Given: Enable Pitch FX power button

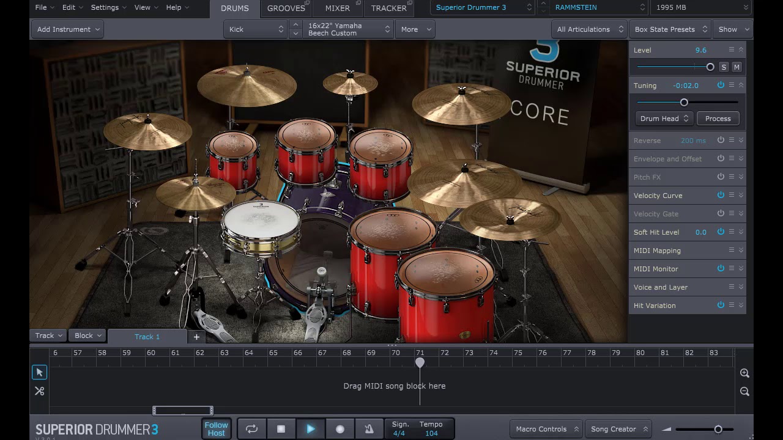Looking at the screenshot, I should (721, 177).
